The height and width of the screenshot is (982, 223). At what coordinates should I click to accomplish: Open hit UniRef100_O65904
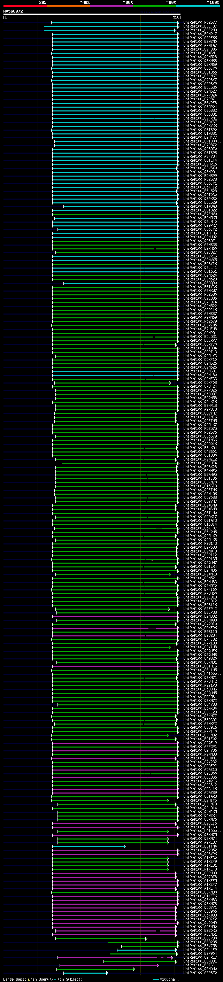coord(200,107)
